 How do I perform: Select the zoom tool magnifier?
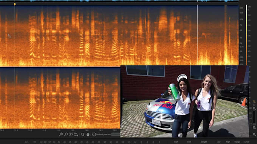tap(83, 135)
